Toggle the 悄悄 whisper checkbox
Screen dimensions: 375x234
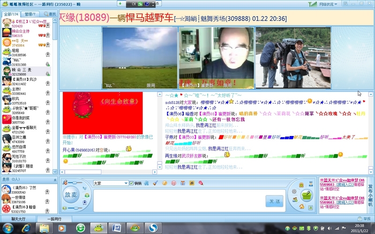click(132, 183)
